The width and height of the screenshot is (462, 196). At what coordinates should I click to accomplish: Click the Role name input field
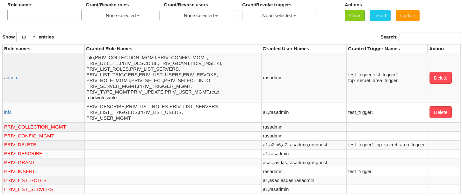pos(44,15)
